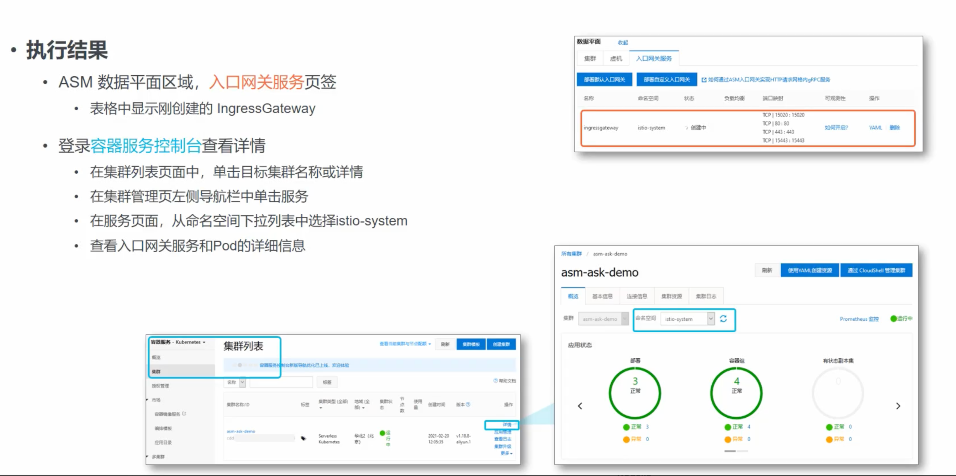This screenshot has height=476, width=956.
Task: Switch to the 基本信息 tab
Action: tap(602, 296)
